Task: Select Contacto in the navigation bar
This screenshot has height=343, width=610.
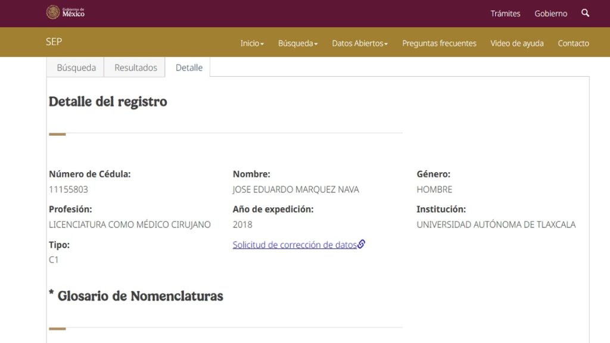Action: 573,43
